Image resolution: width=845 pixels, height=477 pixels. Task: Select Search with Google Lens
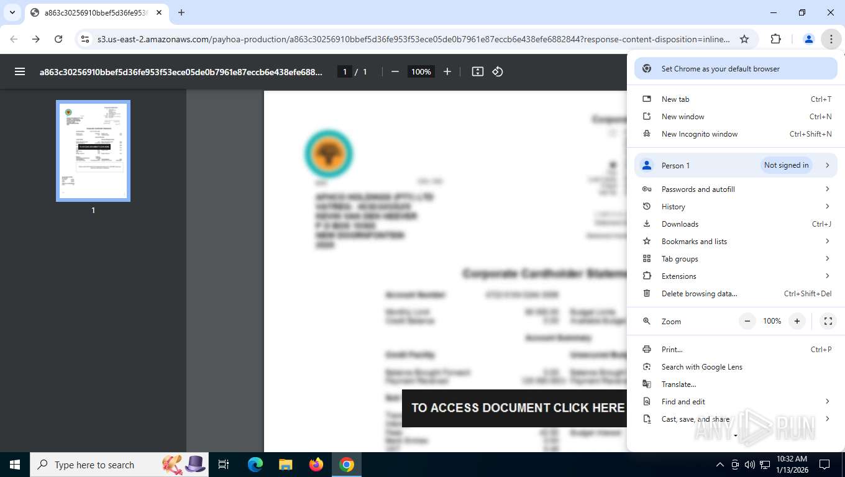coord(736,367)
